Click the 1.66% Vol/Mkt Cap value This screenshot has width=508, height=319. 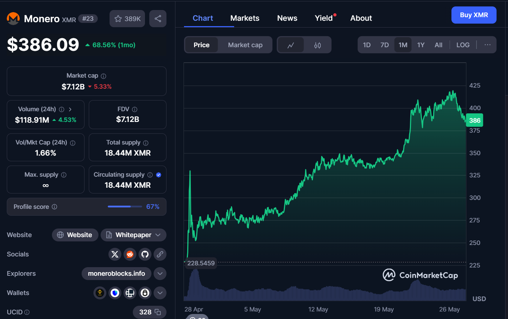pyautogui.click(x=45, y=153)
